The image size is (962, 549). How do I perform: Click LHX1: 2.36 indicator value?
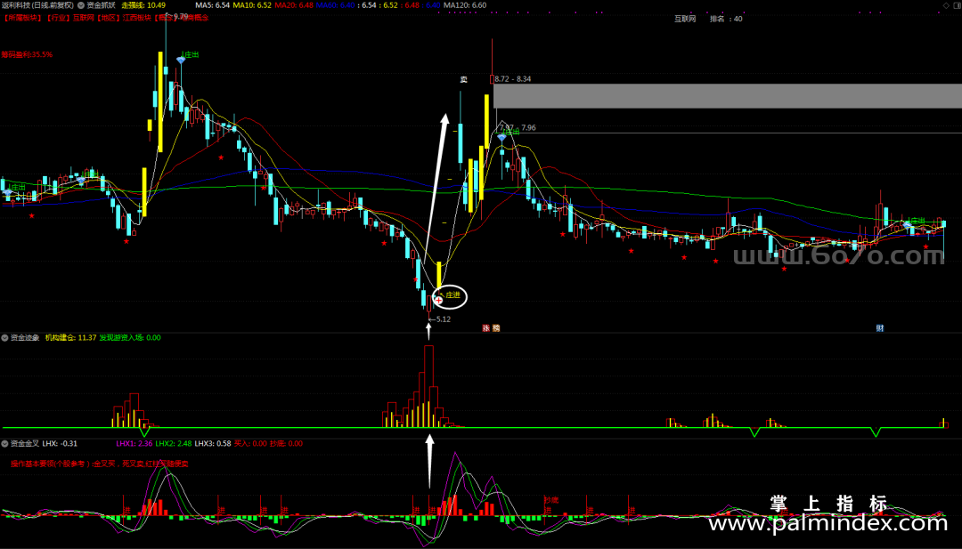[135, 444]
